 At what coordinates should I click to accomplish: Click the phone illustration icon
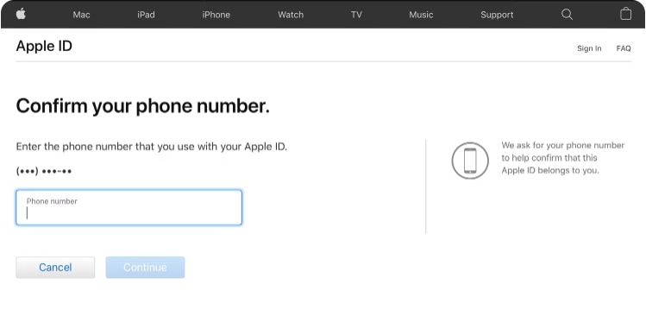(x=470, y=161)
